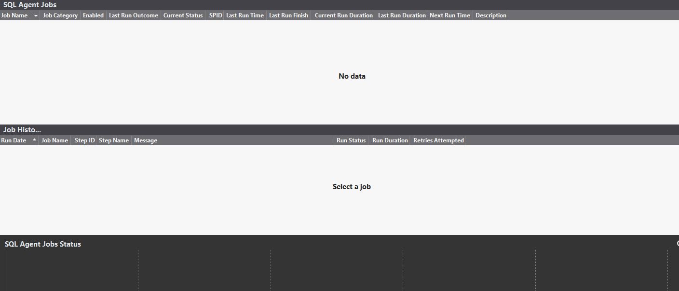Select the Enabled column header
The width and height of the screenshot is (679, 291).
click(93, 15)
